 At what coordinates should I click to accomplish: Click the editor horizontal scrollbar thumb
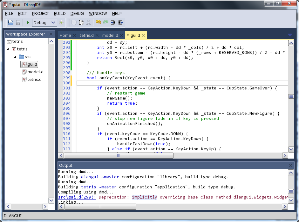pyautogui.click(x=118, y=156)
